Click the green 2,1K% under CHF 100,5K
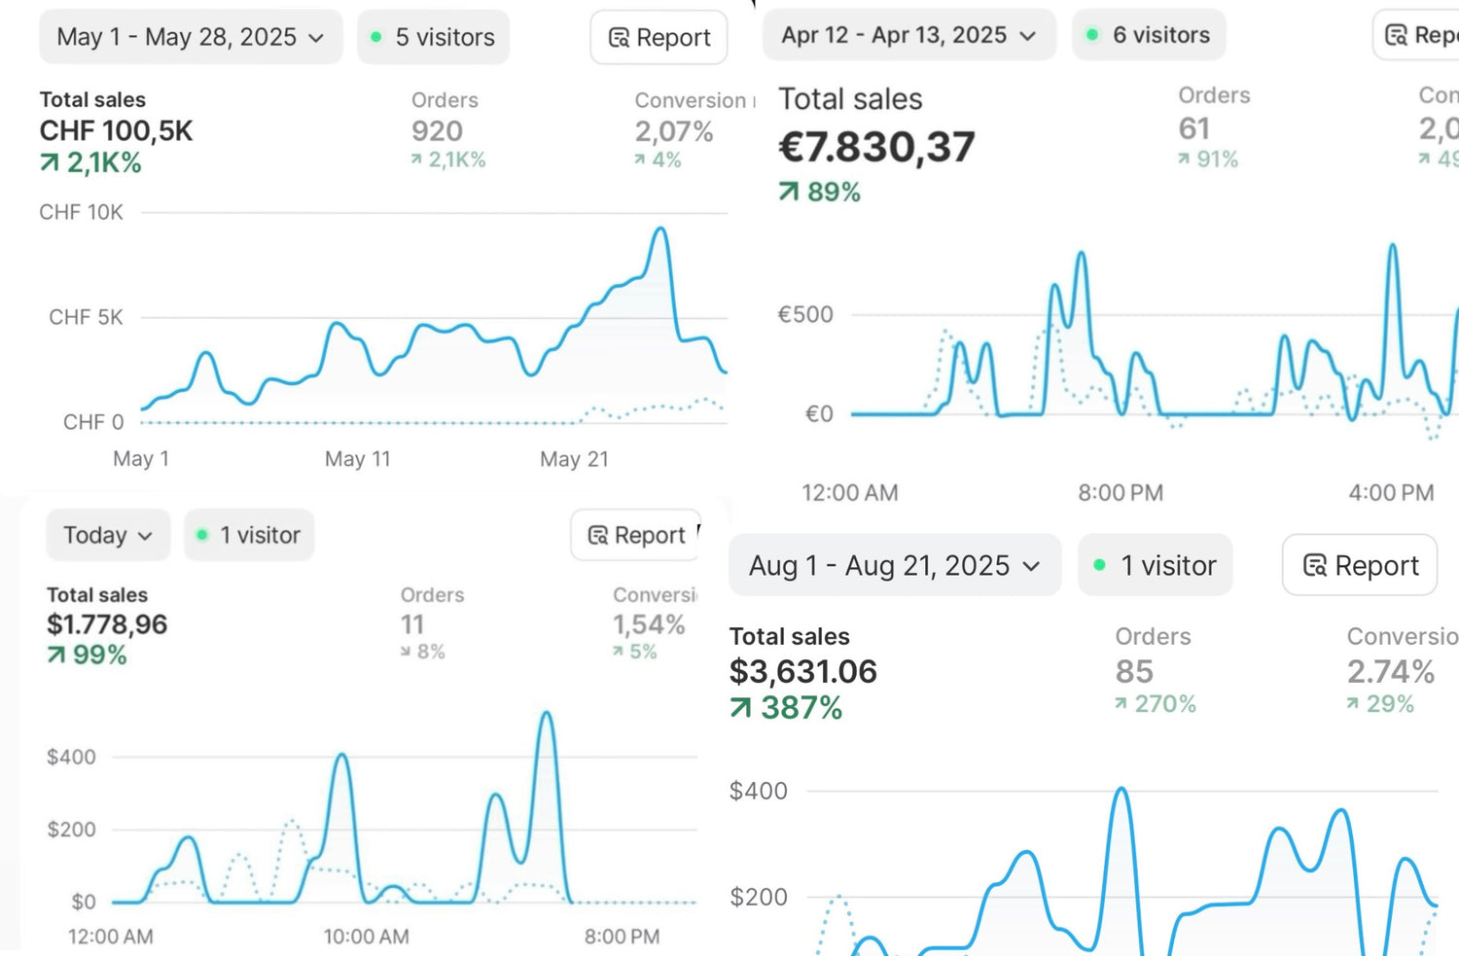 pyautogui.click(x=90, y=162)
